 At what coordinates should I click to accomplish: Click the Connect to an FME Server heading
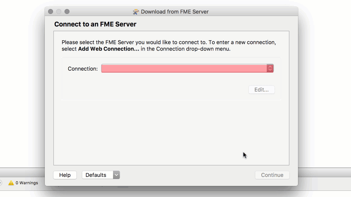[95, 24]
